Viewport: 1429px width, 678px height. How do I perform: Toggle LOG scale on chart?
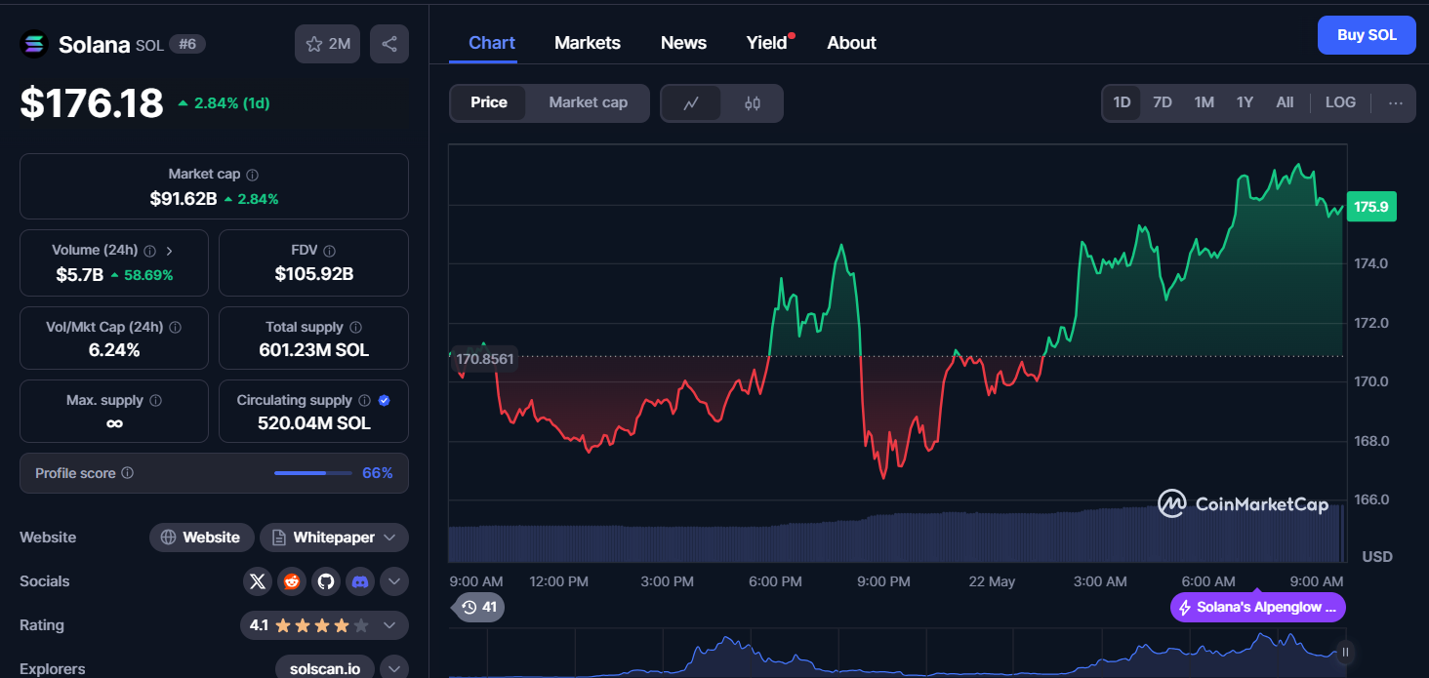(1340, 102)
